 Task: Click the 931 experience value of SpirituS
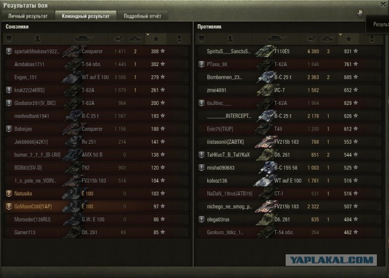[348, 52]
